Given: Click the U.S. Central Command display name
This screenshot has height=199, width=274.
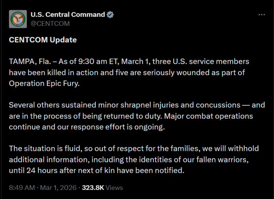Looking at the screenshot, I should pyautogui.click(x=68, y=15).
